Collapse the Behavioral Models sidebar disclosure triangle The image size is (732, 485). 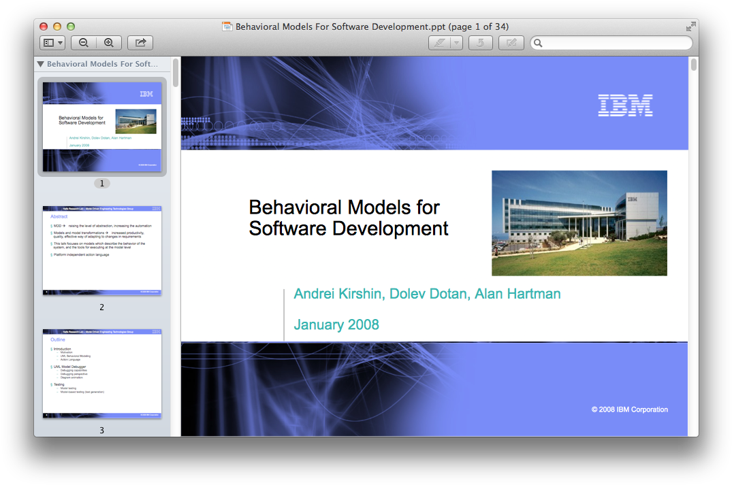tap(41, 64)
